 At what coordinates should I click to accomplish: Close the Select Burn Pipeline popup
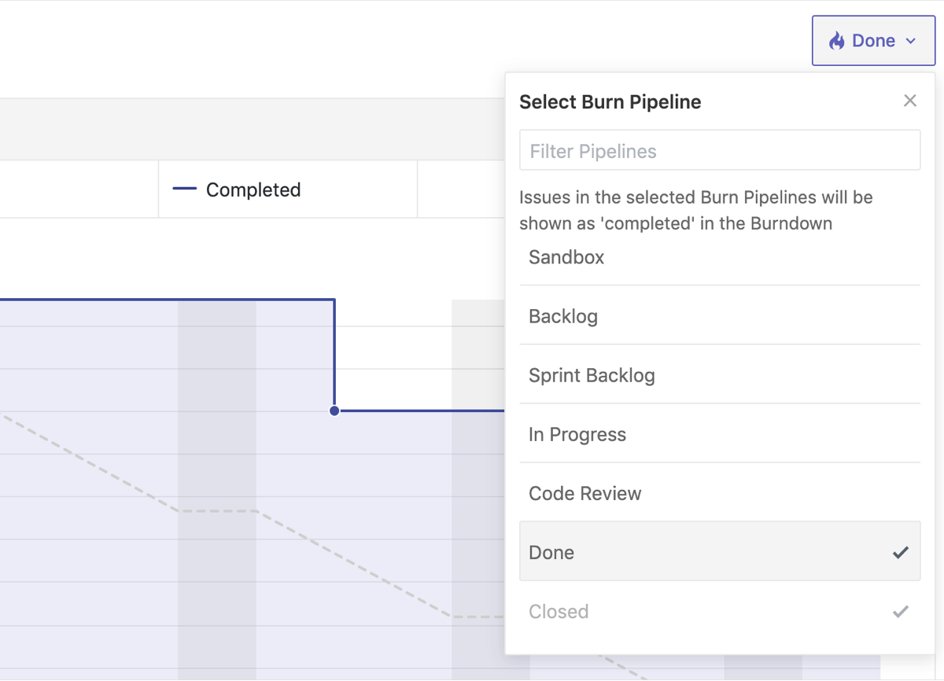910,101
